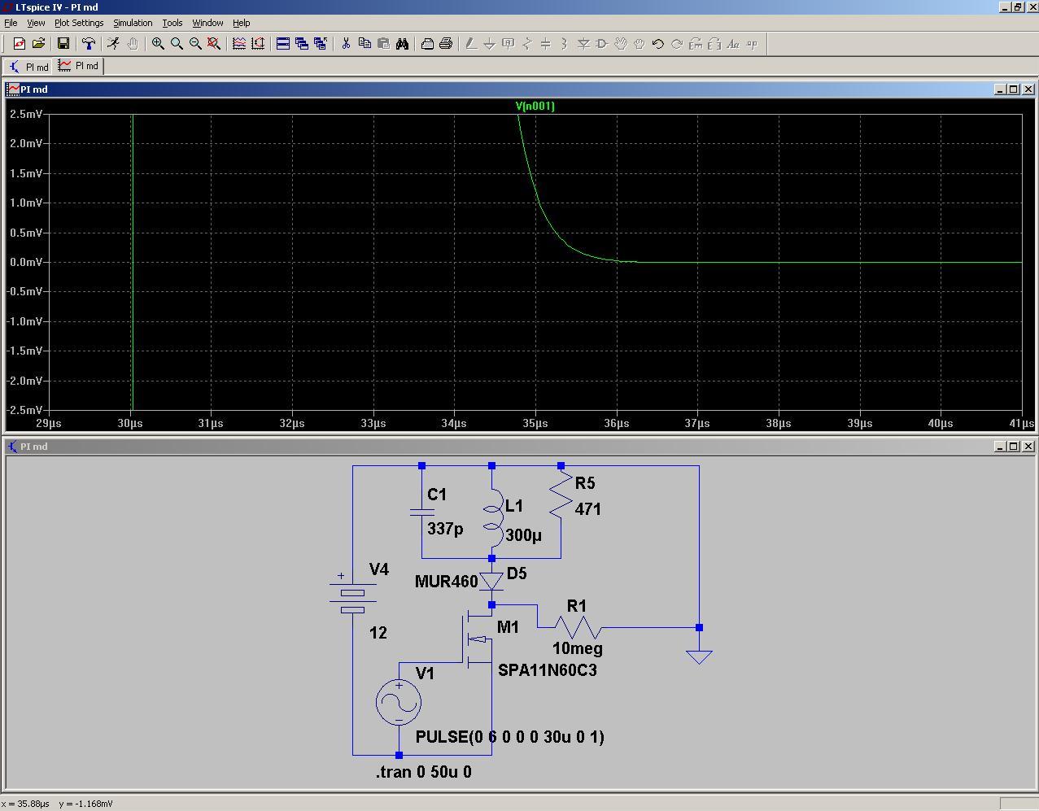Viewport: 1039px width, 811px height.
Task: Open a file using the folder icon
Action: pos(38,44)
